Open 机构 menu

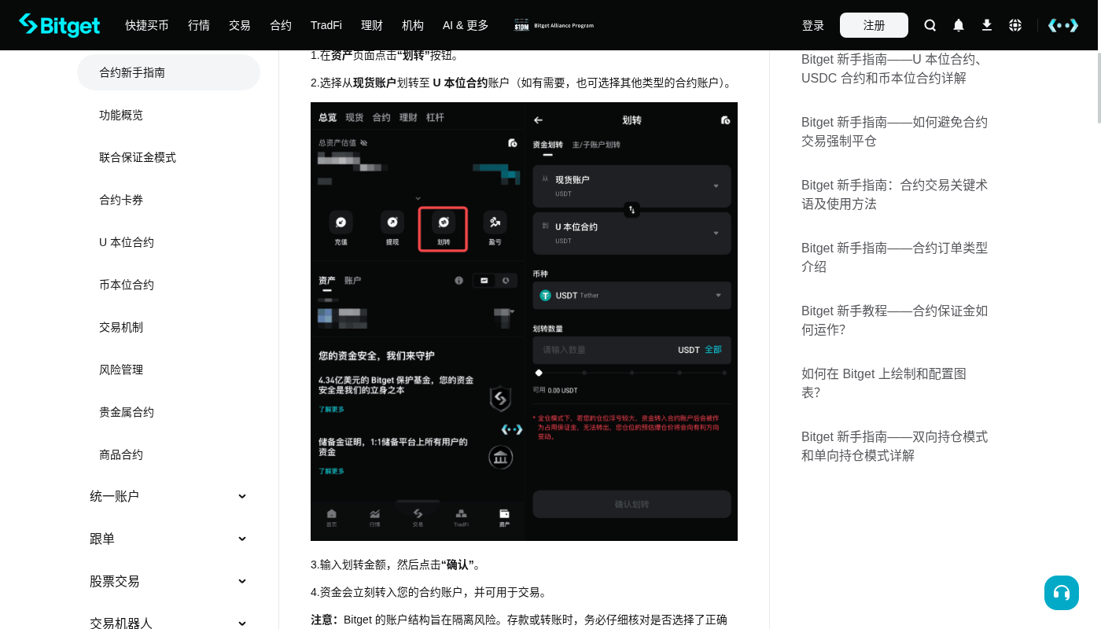click(413, 25)
